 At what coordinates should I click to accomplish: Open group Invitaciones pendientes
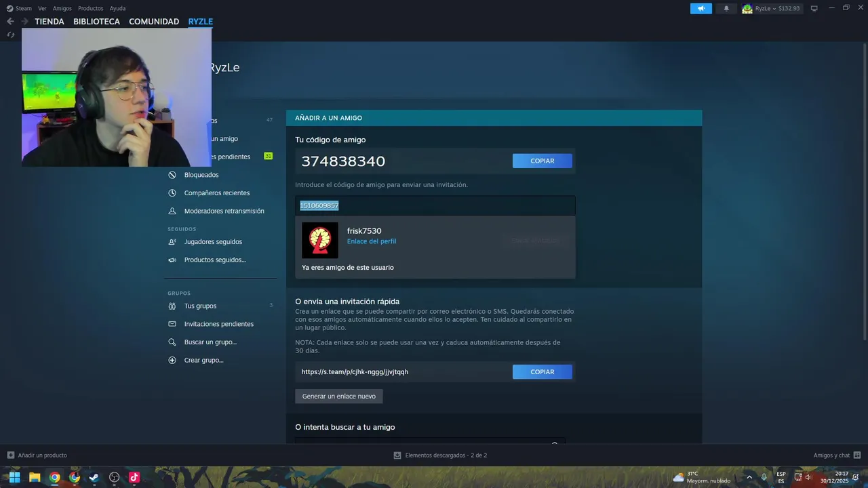[220, 324]
